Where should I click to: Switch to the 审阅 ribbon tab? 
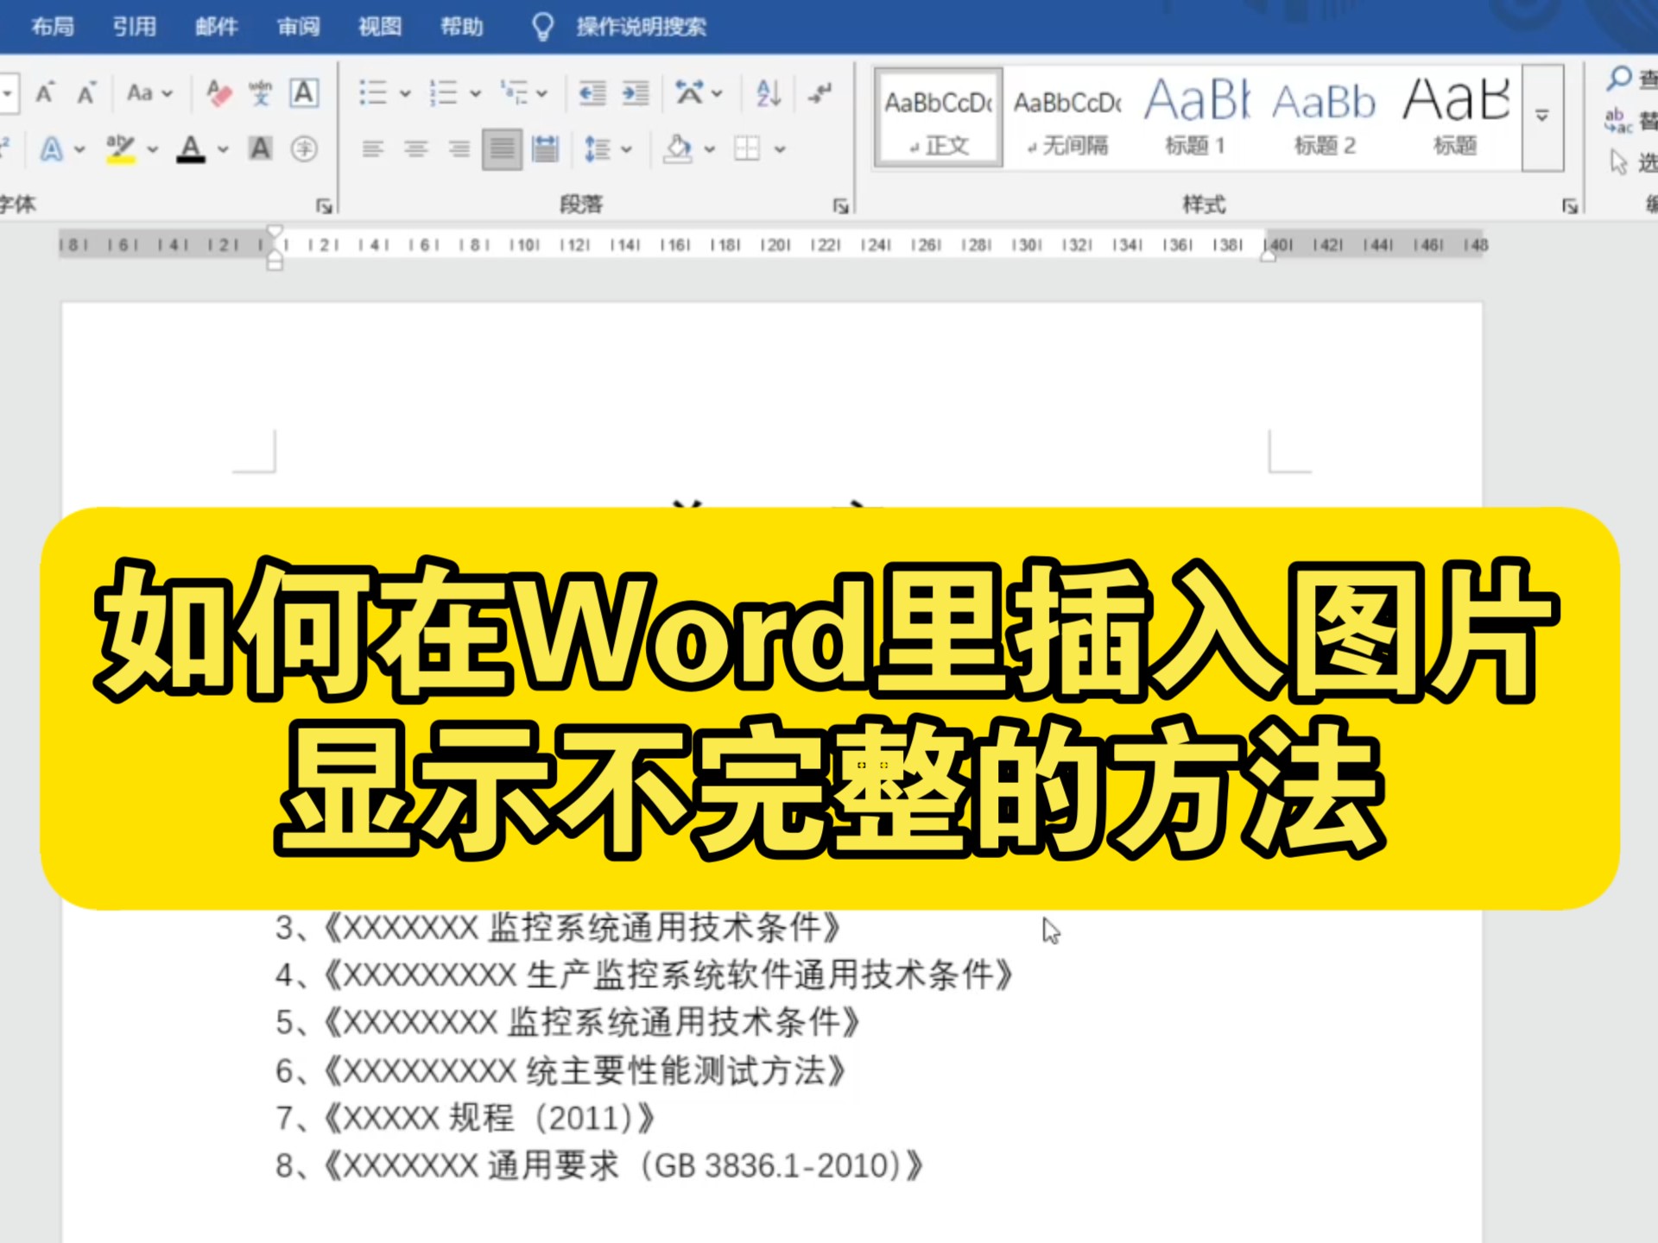tap(299, 27)
